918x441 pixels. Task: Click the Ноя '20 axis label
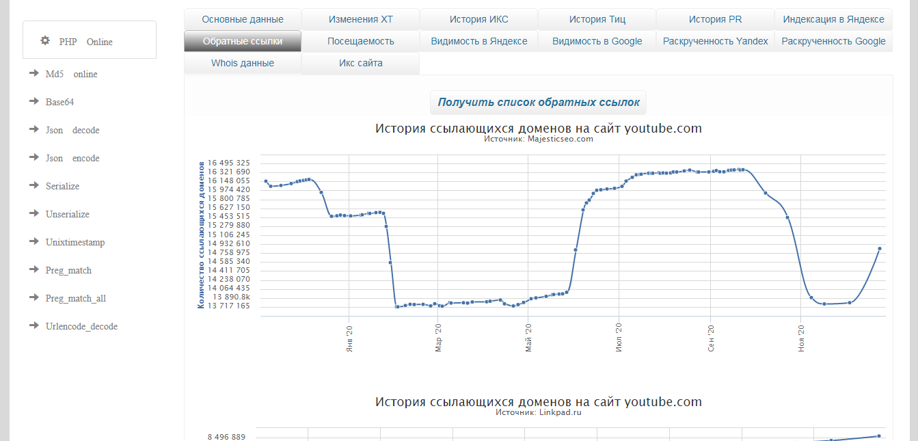[x=801, y=338]
